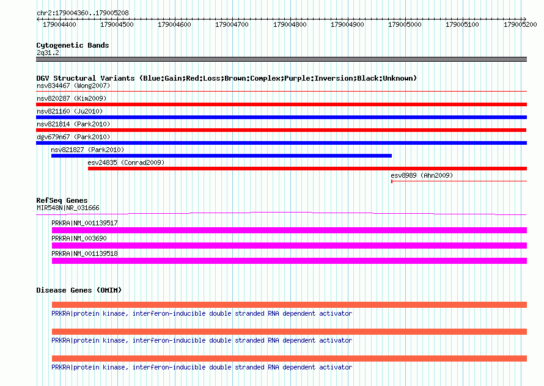Screen dimensions: 544x386
Task: Select variant label esv24835 (Conrad2009)
Action: click(x=126, y=162)
